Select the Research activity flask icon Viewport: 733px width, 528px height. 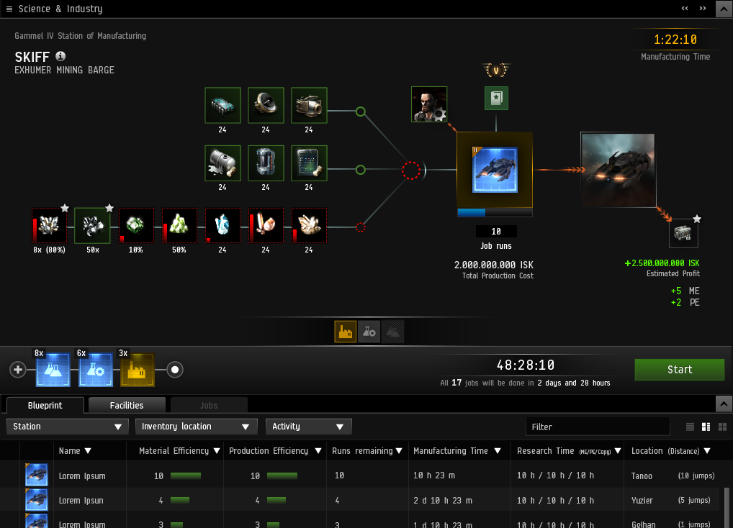tap(369, 332)
